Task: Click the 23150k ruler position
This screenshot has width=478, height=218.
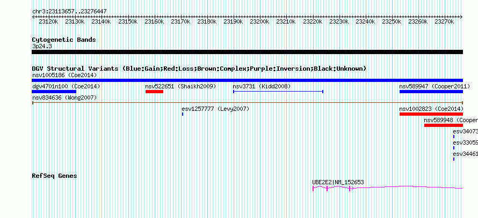Action: coord(128,21)
